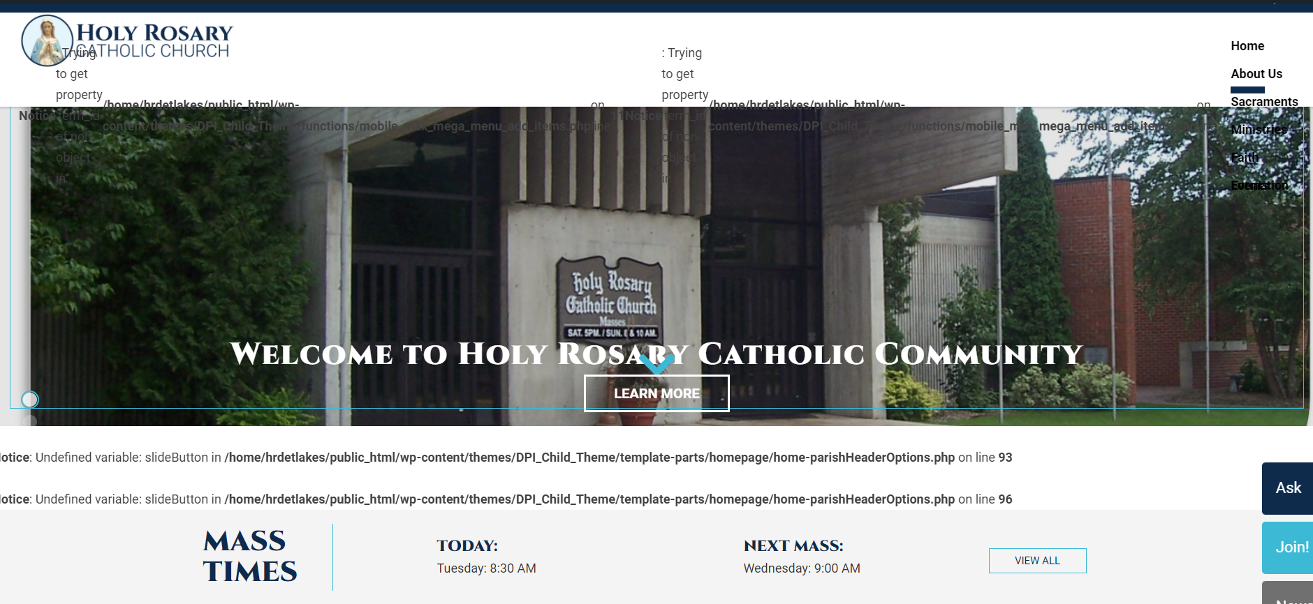The height and width of the screenshot is (604, 1313).
Task: Click the Welcome to Holy Rosary headline
Action: pyautogui.click(x=656, y=354)
